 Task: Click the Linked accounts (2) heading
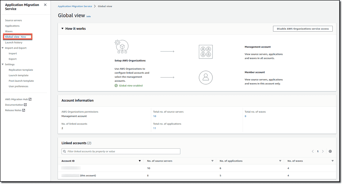coord(76,143)
